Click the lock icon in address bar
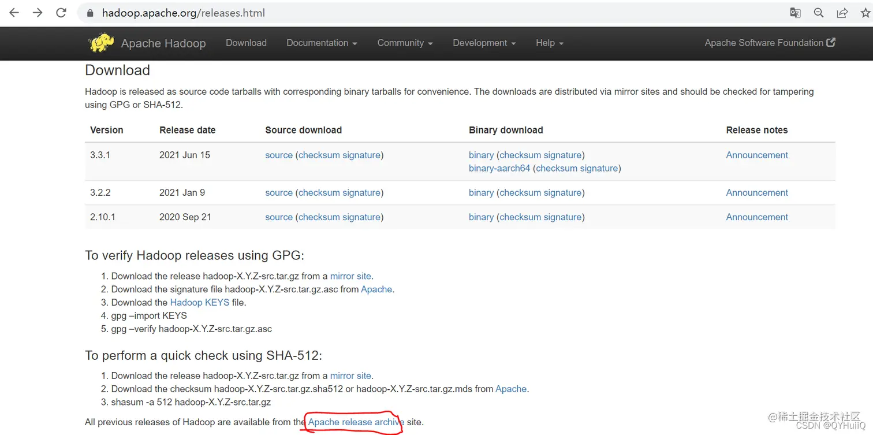This screenshot has height=435, width=873. pyautogui.click(x=90, y=13)
